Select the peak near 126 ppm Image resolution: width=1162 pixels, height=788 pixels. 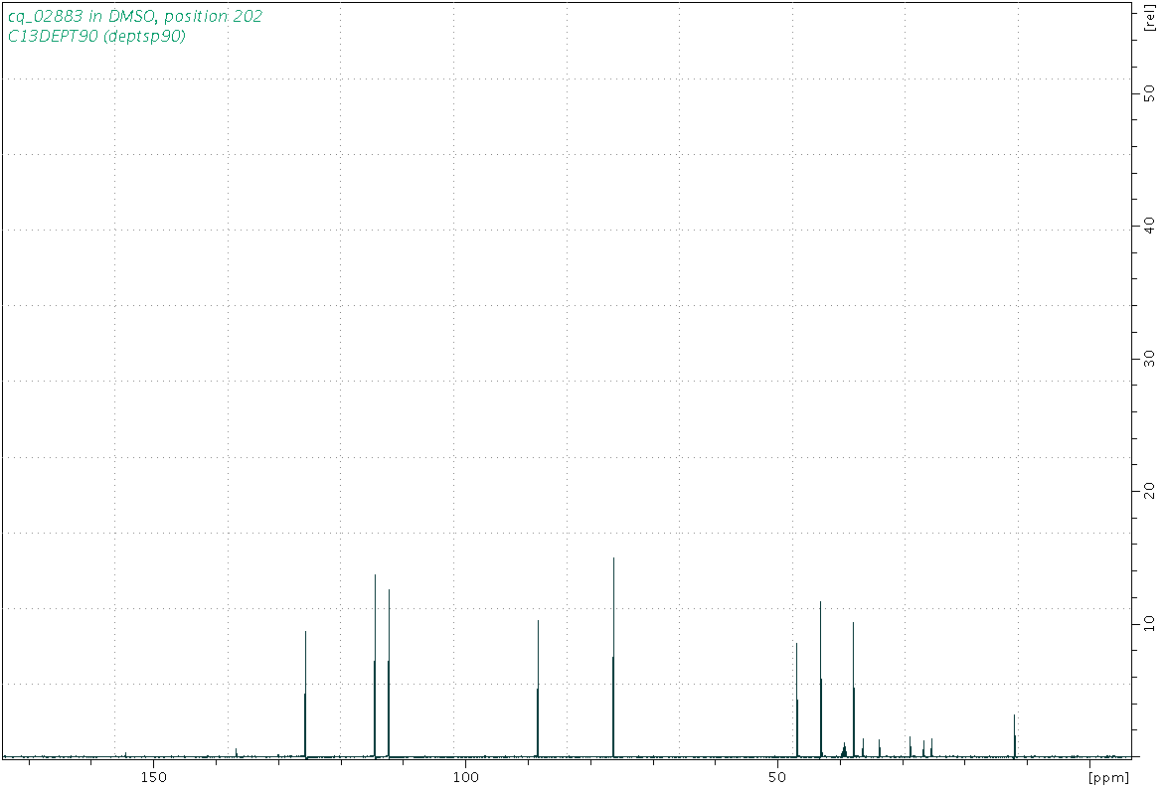click(x=305, y=695)
